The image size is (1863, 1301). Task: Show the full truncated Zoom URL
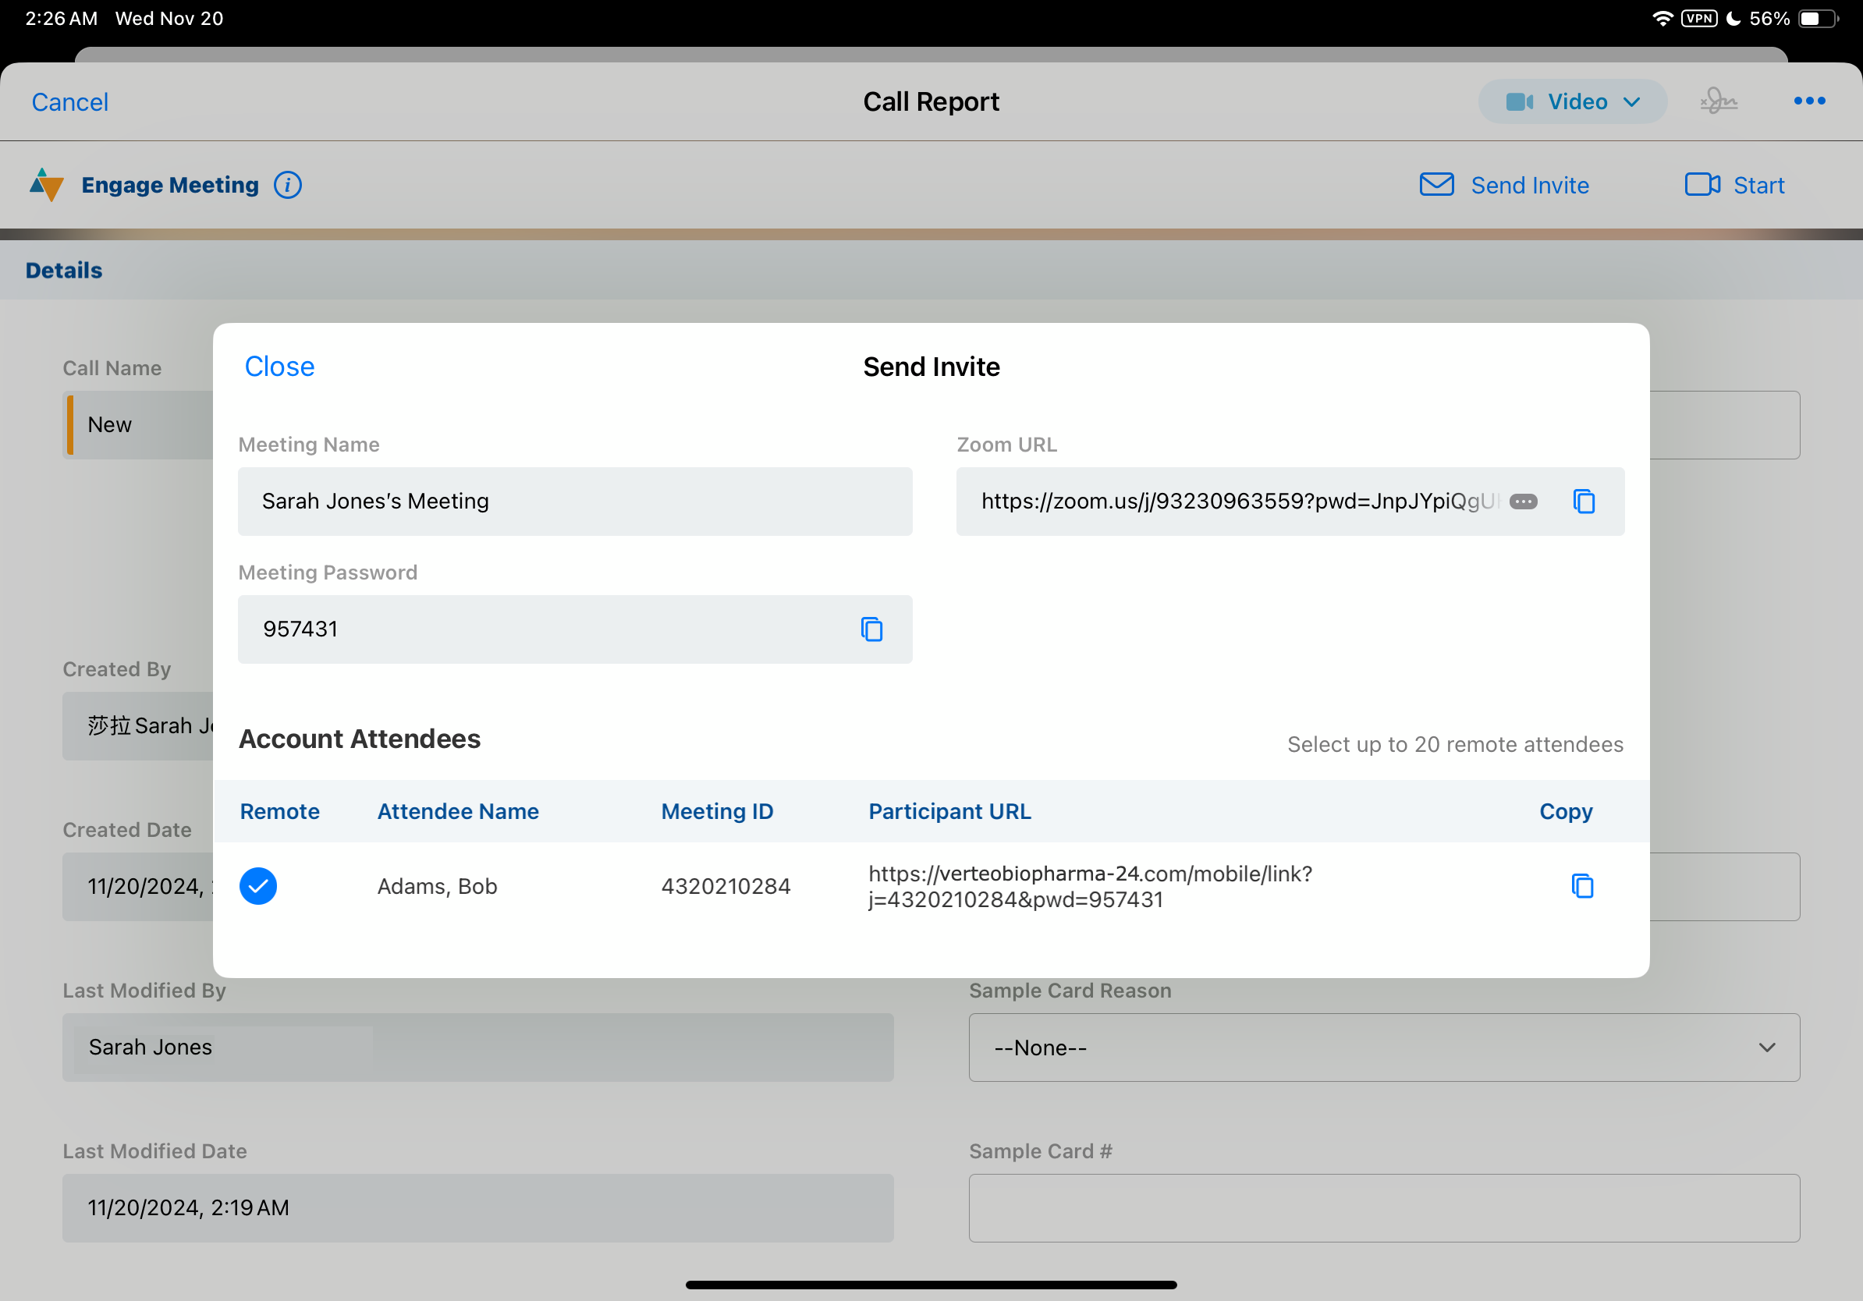coord(1523,502)
